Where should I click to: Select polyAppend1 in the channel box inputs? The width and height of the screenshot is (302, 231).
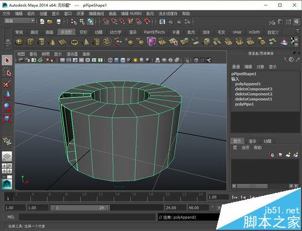coord(248,84)
